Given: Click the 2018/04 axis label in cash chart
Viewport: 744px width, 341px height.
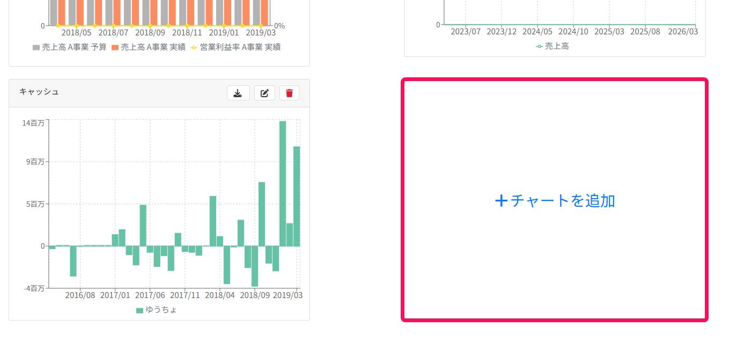Looking at the screenshot, I should pos(220,295).
